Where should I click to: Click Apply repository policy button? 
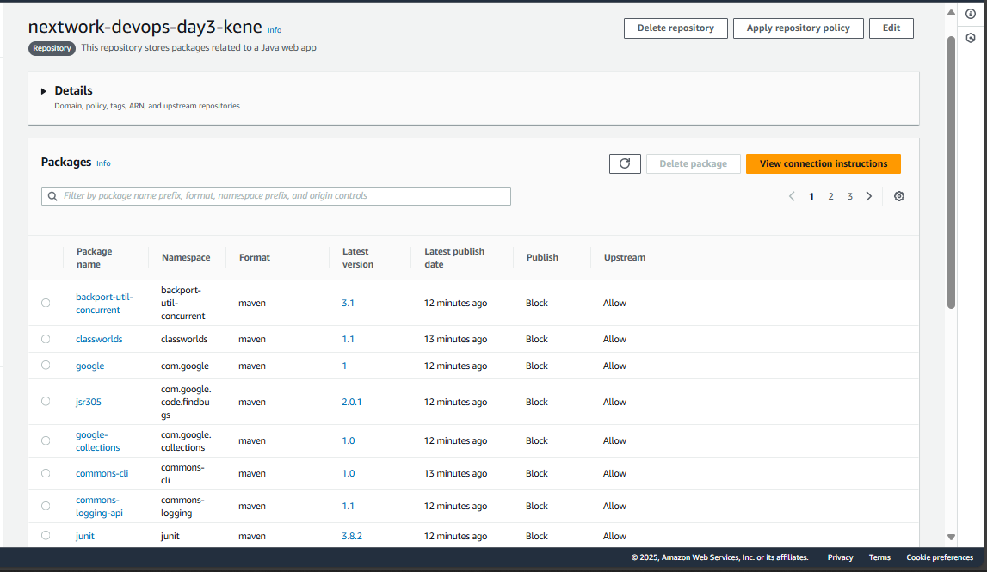(x=799, y=28)
